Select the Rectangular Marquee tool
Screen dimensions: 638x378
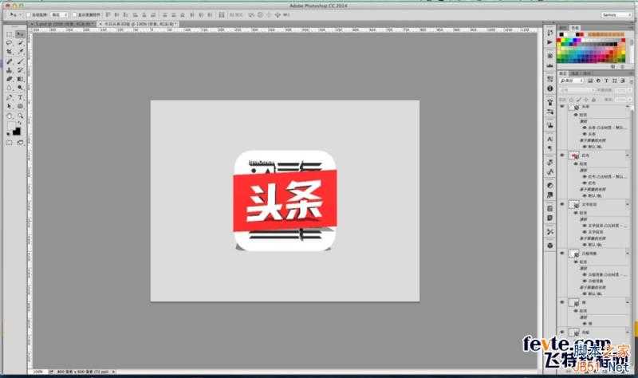click(x=10, y=34)
